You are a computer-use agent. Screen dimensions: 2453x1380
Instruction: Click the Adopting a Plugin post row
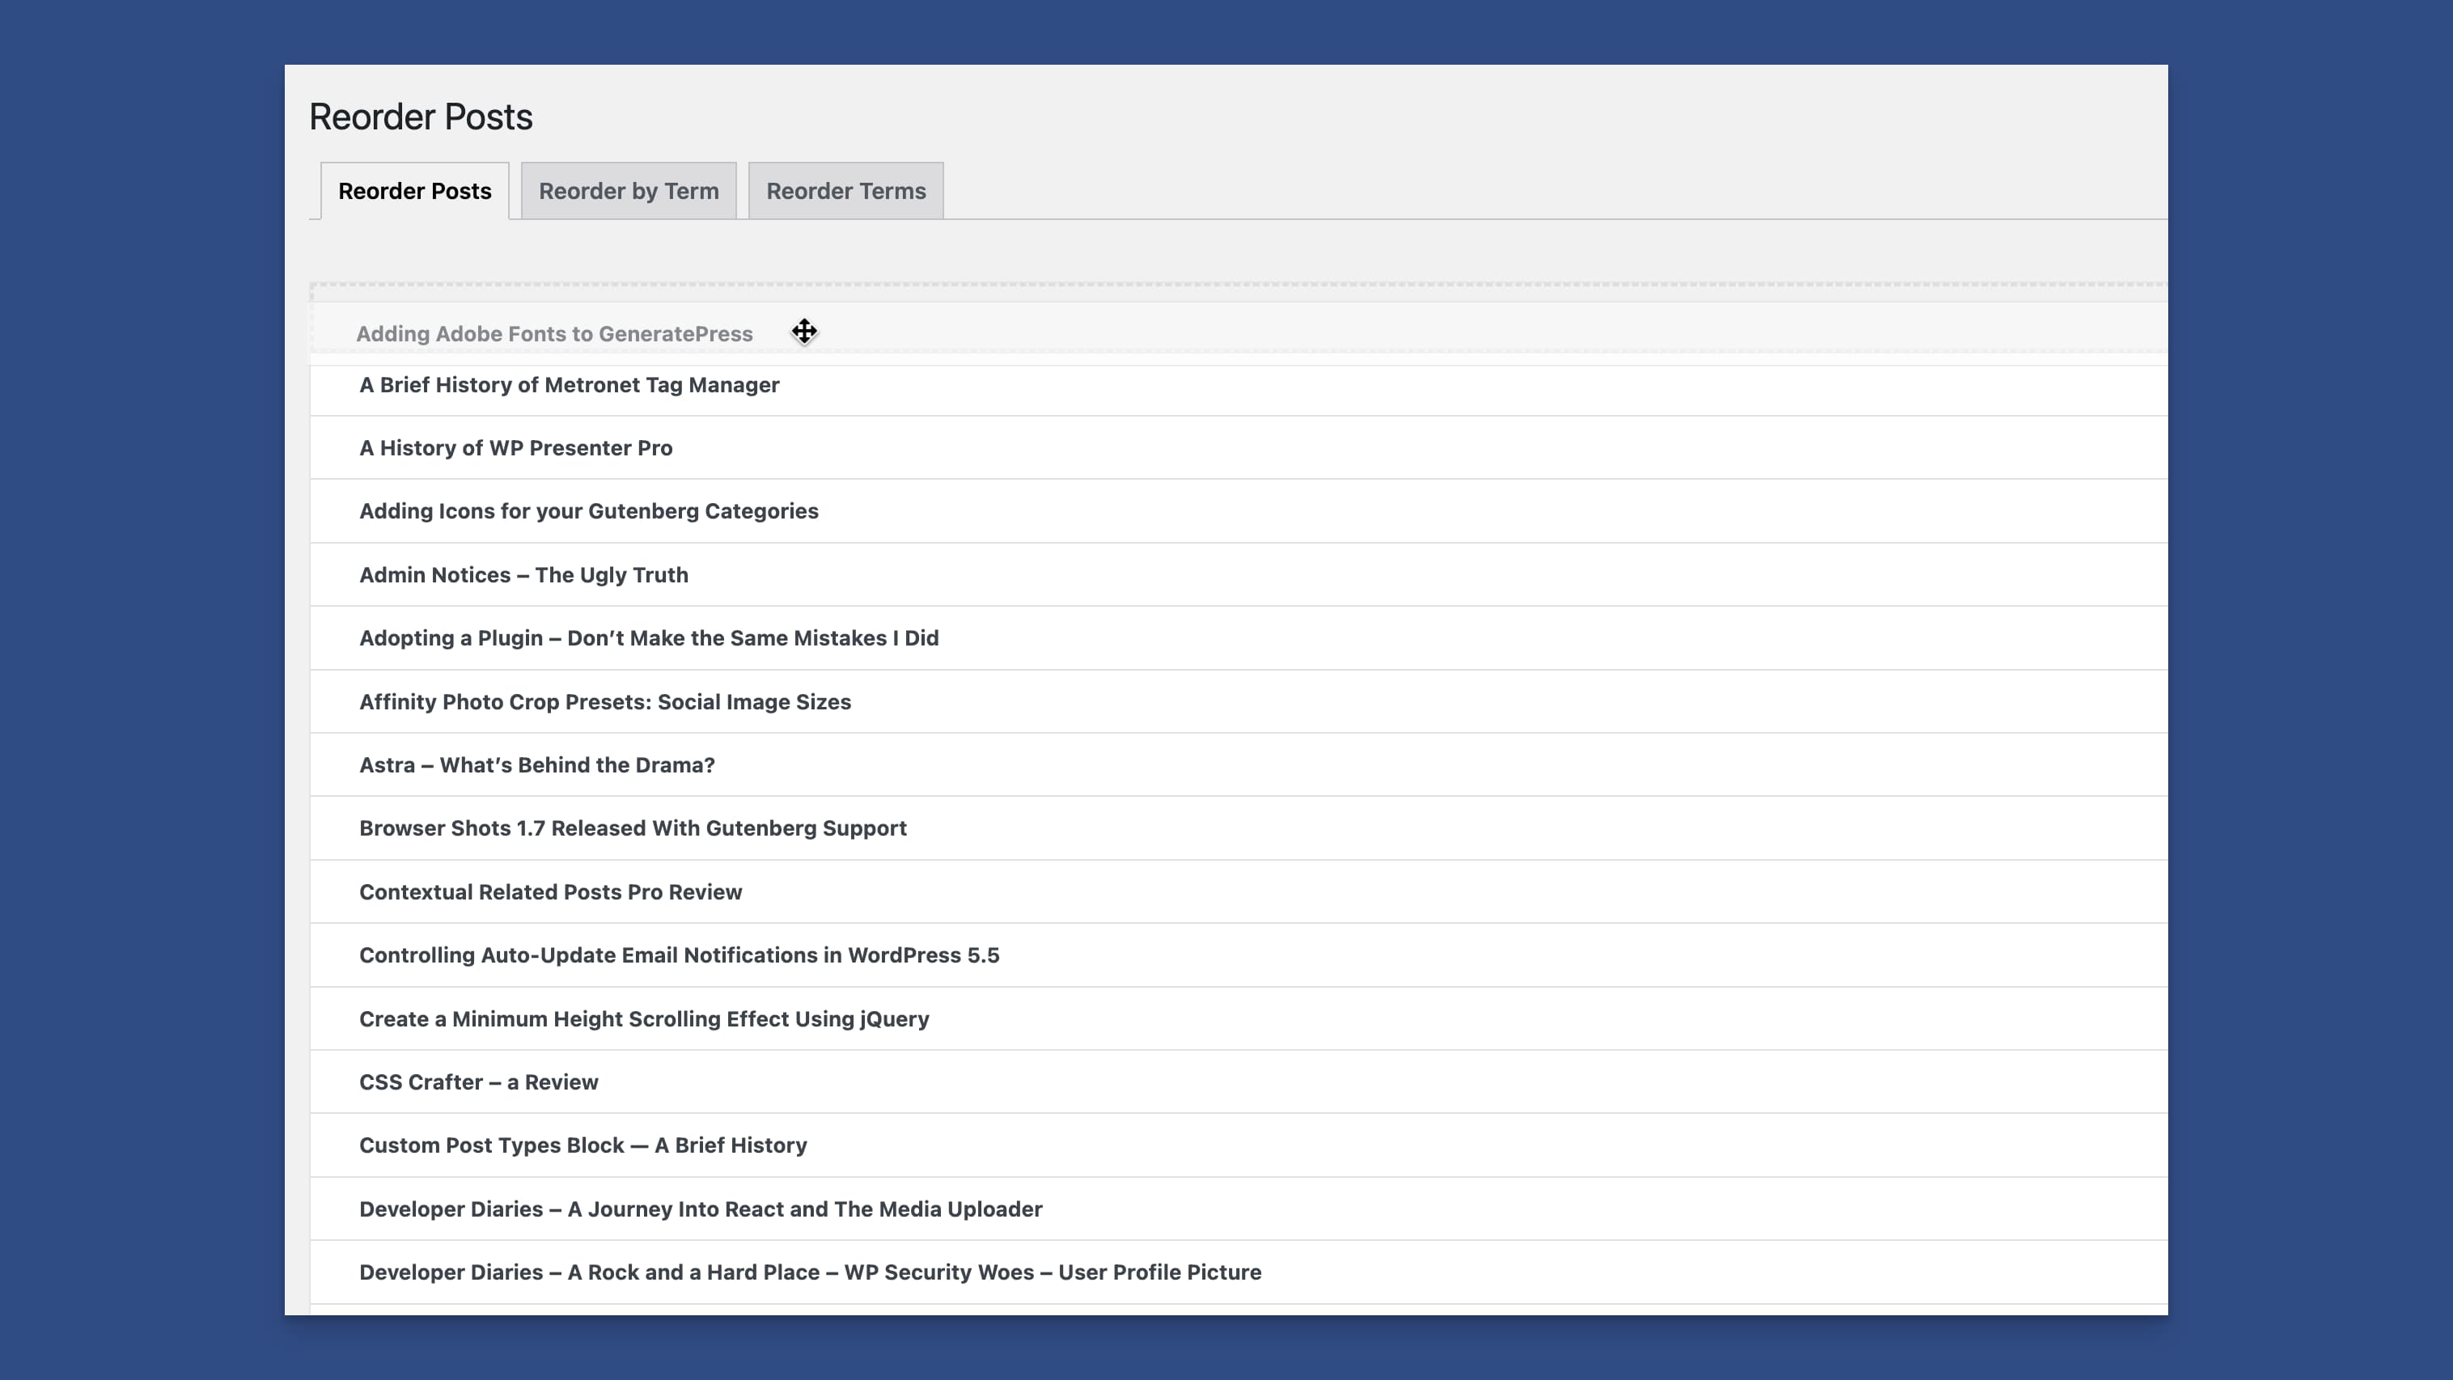[647, 638]
